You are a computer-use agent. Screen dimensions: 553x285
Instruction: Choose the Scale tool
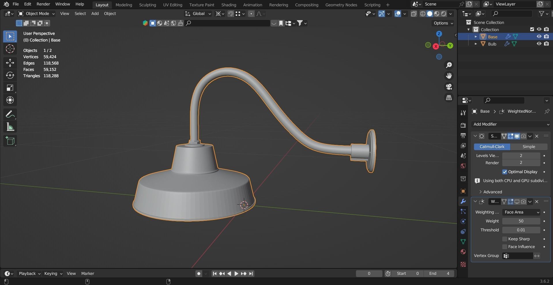[x=10, y=88]
